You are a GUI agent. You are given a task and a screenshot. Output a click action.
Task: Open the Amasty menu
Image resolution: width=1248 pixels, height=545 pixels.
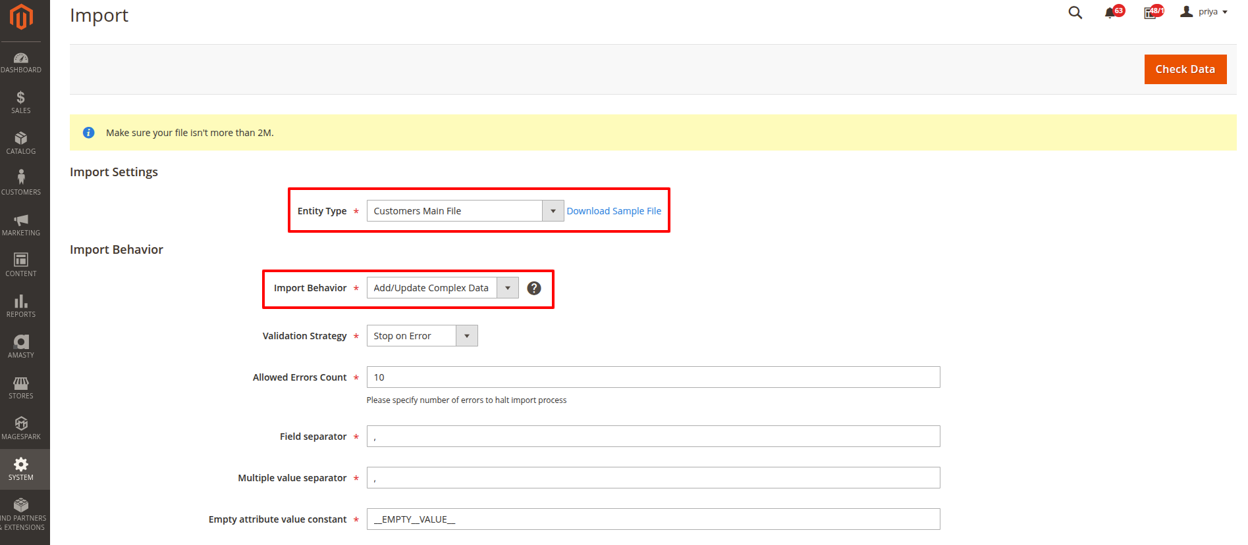pyautogui.click(x=21, y=347)
